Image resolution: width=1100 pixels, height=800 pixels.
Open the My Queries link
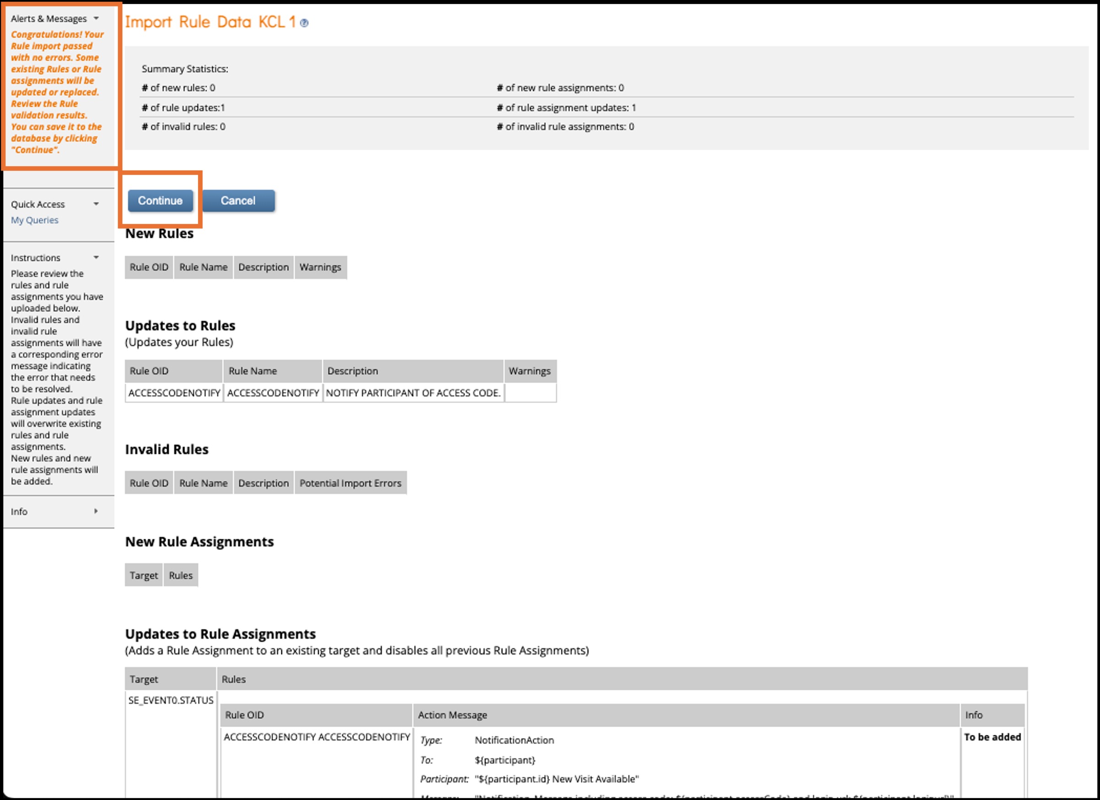coord(34,220)
